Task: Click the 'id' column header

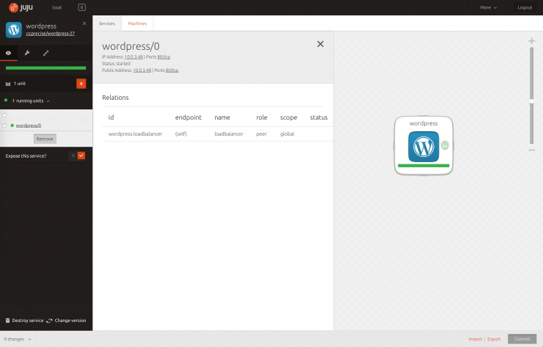Action: 111,117
